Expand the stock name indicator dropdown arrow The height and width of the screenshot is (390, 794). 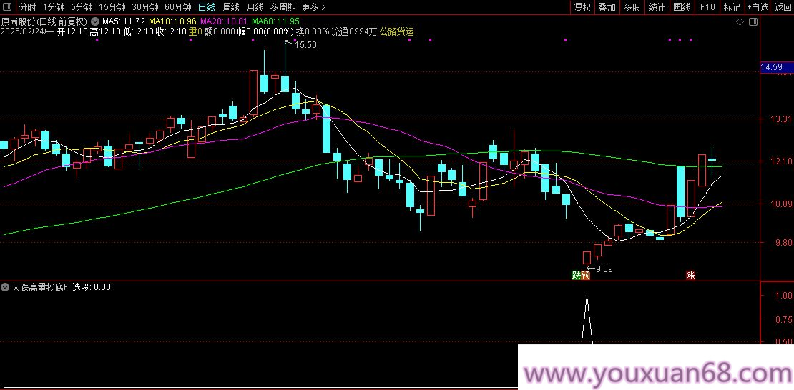[96, 21]
